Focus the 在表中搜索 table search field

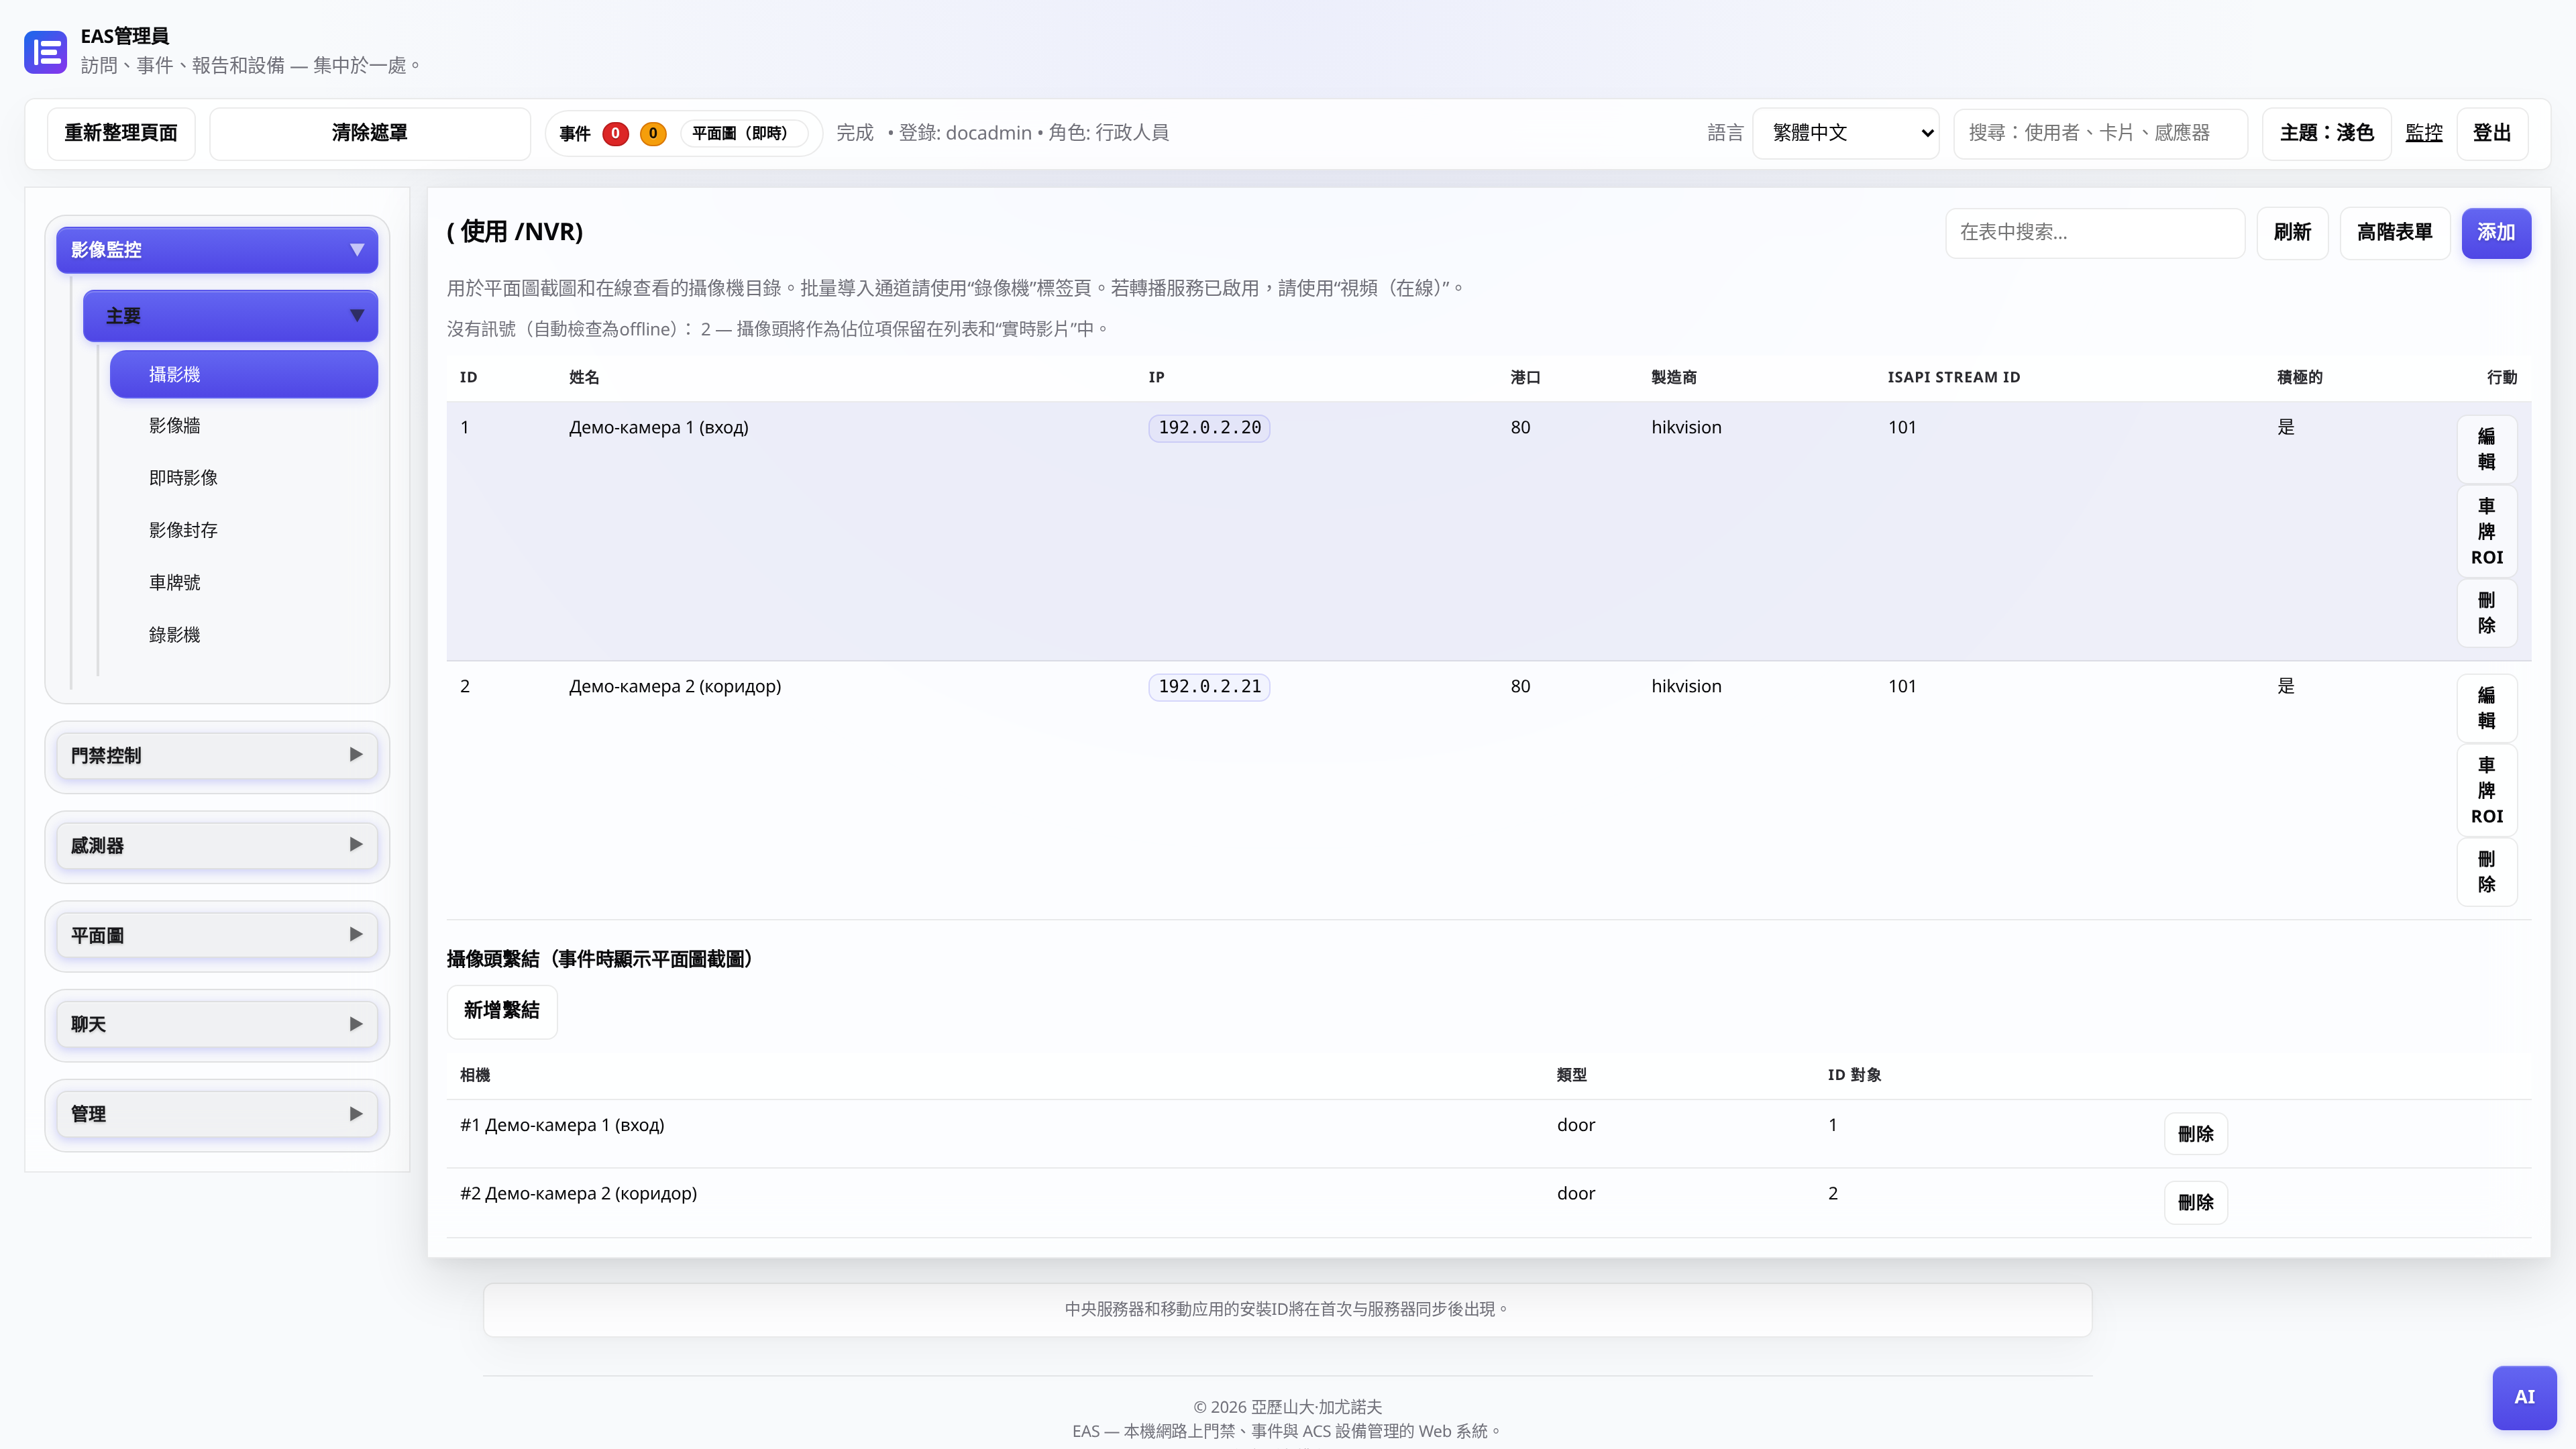(x=2095, y=233)
